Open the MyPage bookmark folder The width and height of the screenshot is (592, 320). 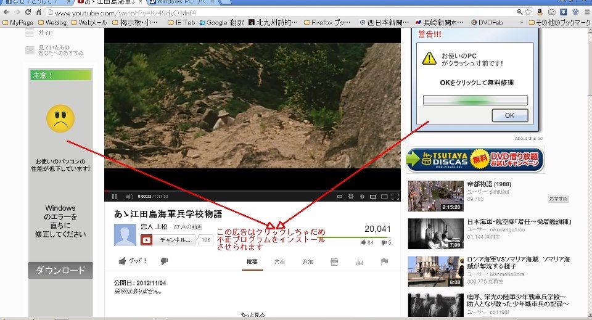pos(18,23)
